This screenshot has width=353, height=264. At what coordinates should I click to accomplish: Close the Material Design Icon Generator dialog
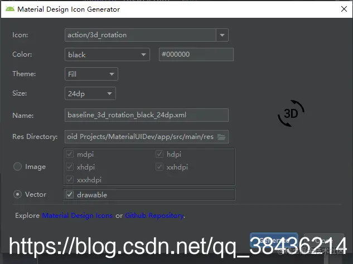(x=344, y=9)
